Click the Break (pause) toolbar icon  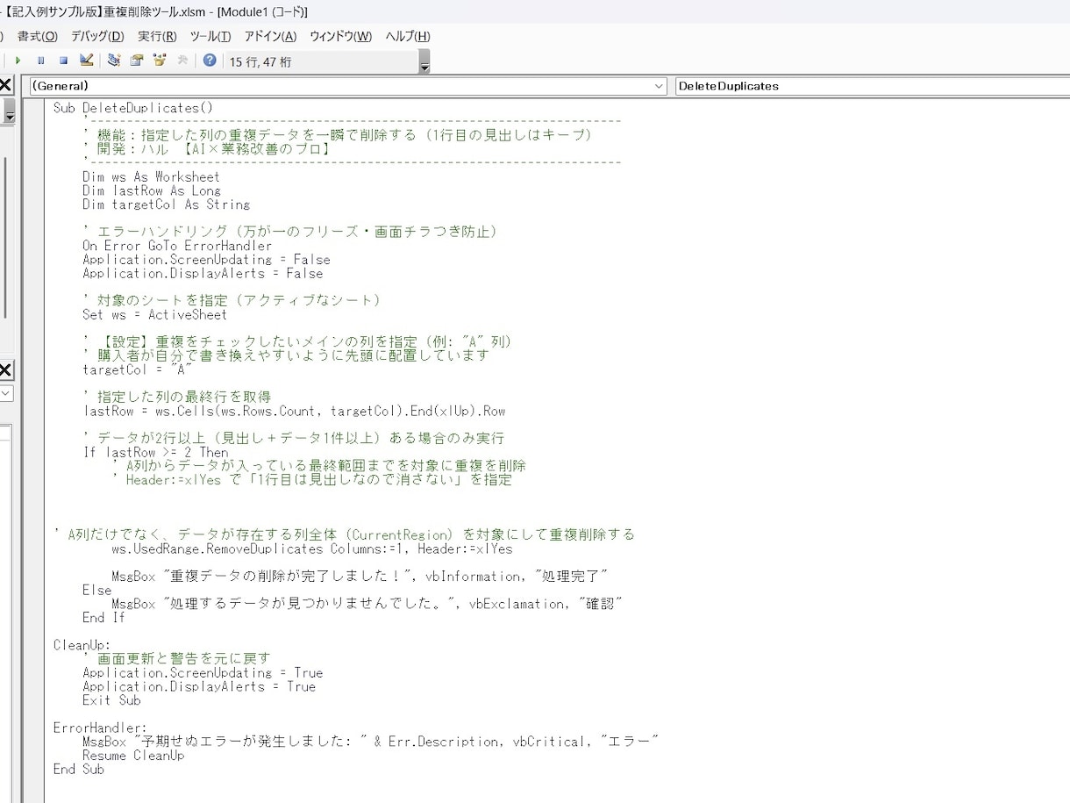40,61
